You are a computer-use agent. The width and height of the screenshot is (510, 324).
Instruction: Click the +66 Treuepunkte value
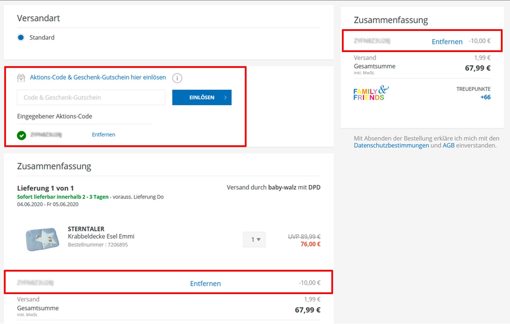click(x=485, y=97)
